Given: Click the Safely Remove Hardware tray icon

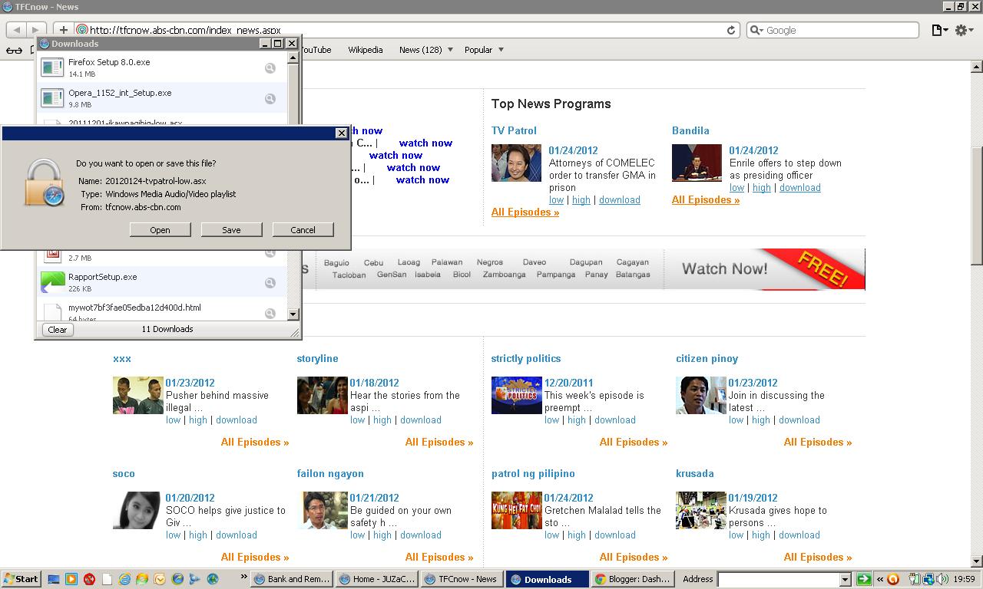Looking at the screenshot, I should [x=916, y=579].
